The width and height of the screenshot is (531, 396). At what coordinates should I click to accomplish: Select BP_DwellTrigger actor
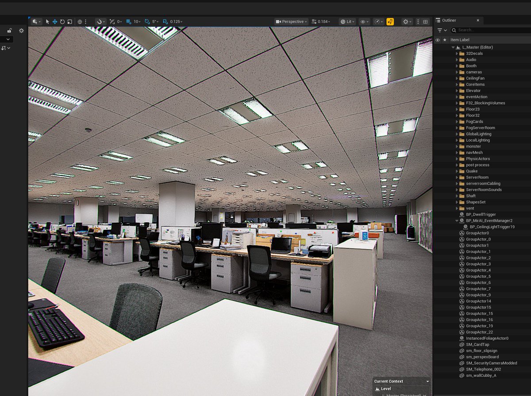click(482, 214)
